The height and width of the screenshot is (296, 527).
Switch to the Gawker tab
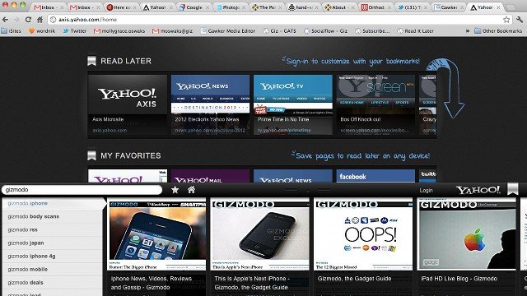449,7
